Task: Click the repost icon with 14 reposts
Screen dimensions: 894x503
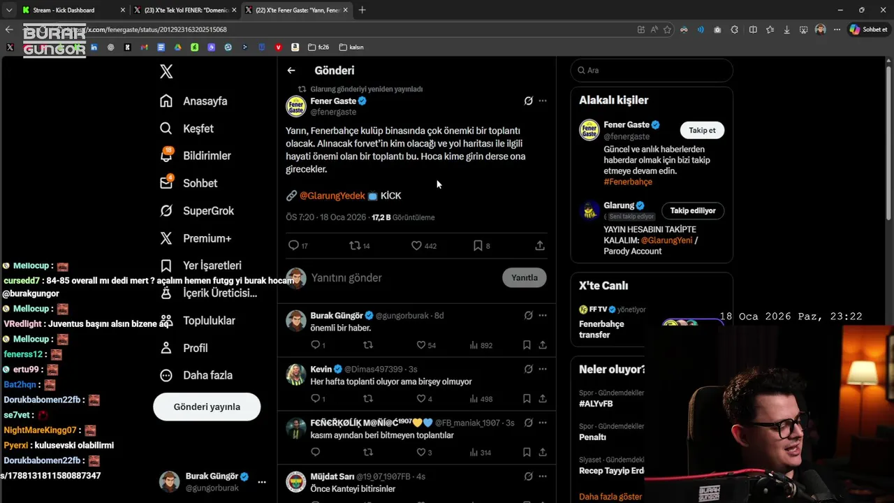Action: coord(355,245)
